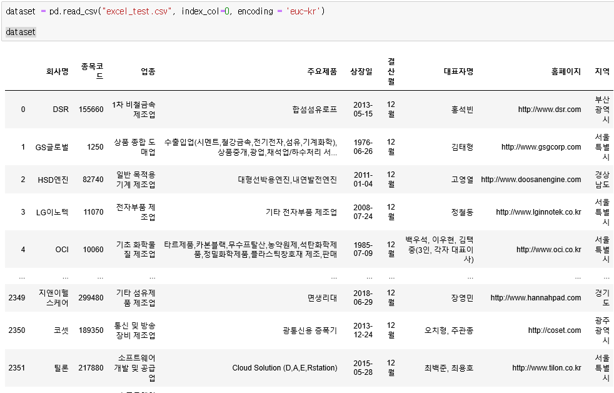
Task: Click product cell 합성섬유로프
Action: point(315,110)
